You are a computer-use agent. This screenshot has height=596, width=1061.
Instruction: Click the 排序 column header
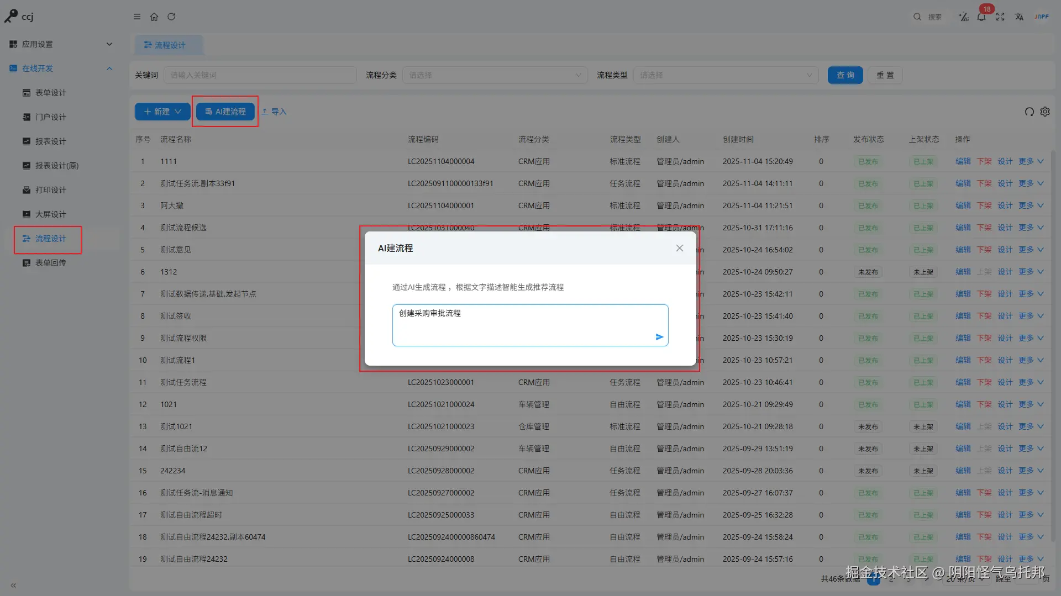[822, 139]
